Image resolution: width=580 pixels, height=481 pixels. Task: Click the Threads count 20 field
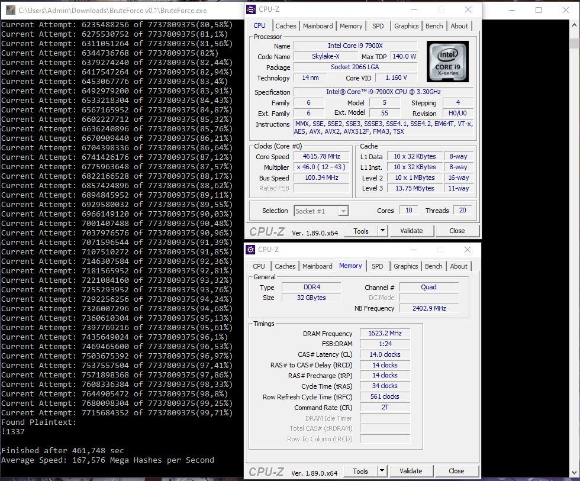462,211
